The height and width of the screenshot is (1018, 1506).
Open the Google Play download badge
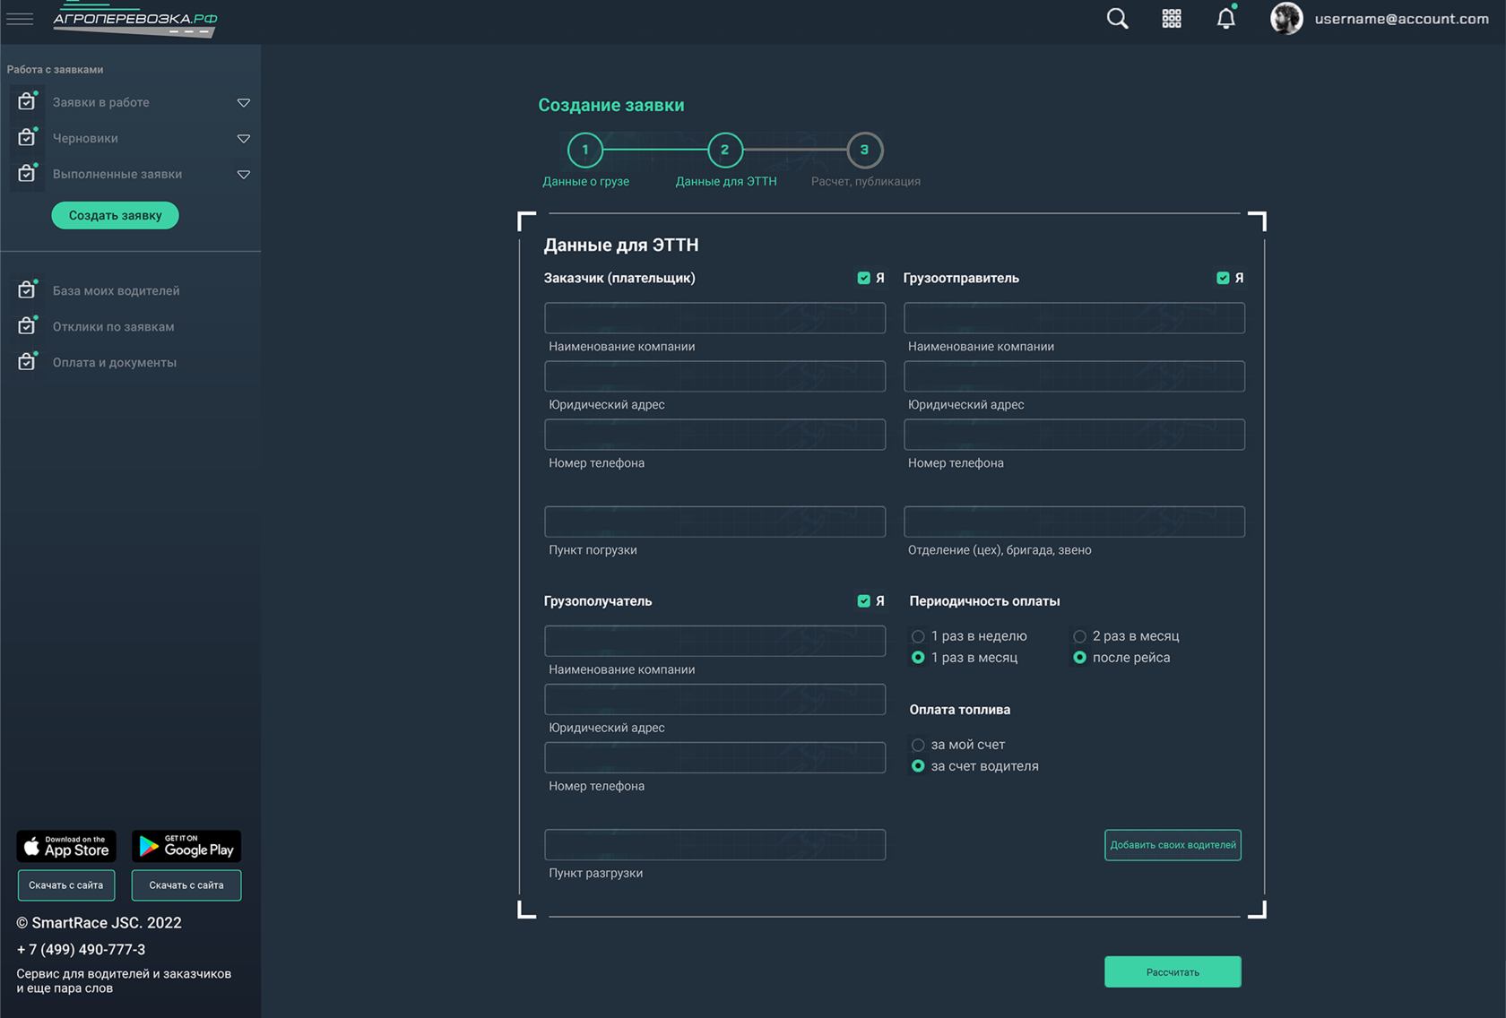186,846
